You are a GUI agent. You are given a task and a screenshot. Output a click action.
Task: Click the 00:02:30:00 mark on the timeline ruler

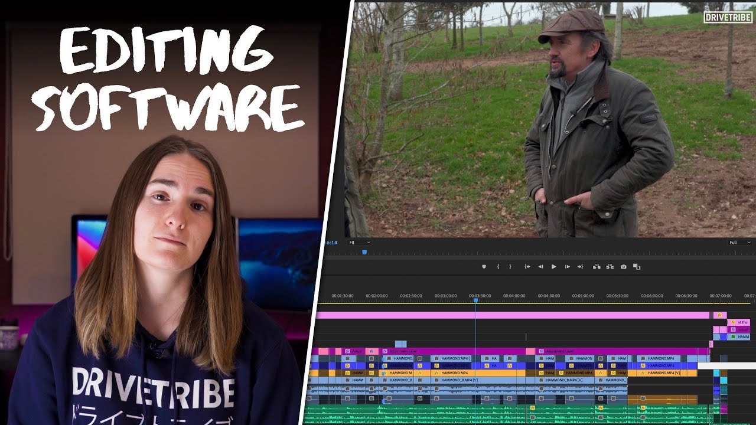click(411, 296)
